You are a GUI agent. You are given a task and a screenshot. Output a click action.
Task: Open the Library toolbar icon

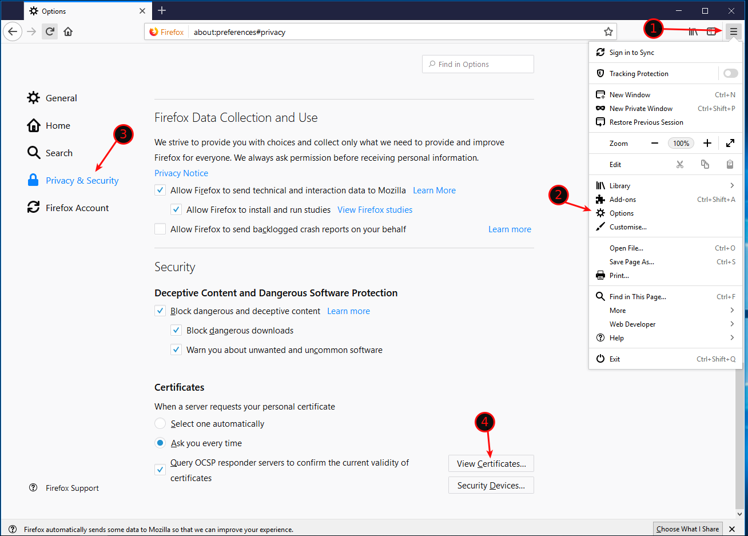693,31
